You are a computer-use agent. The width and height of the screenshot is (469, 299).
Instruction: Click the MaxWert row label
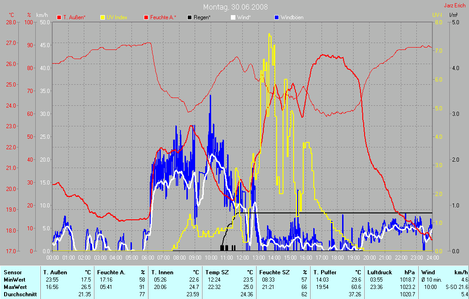point(14,287)
